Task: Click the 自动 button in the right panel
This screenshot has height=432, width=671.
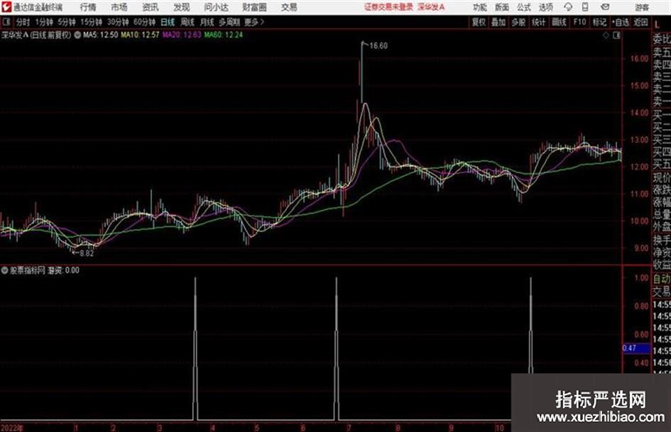Action: pyautogui.click(x=662, y=279)
